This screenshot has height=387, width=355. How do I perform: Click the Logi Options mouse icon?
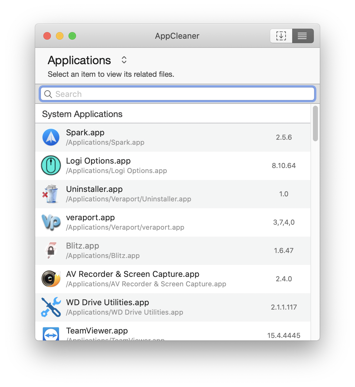tap(51, 165)
